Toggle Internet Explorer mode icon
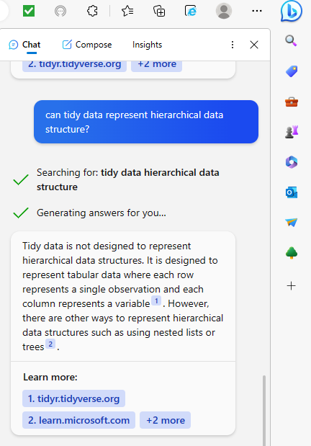This screenshot has height=446, width=311. 191,11
